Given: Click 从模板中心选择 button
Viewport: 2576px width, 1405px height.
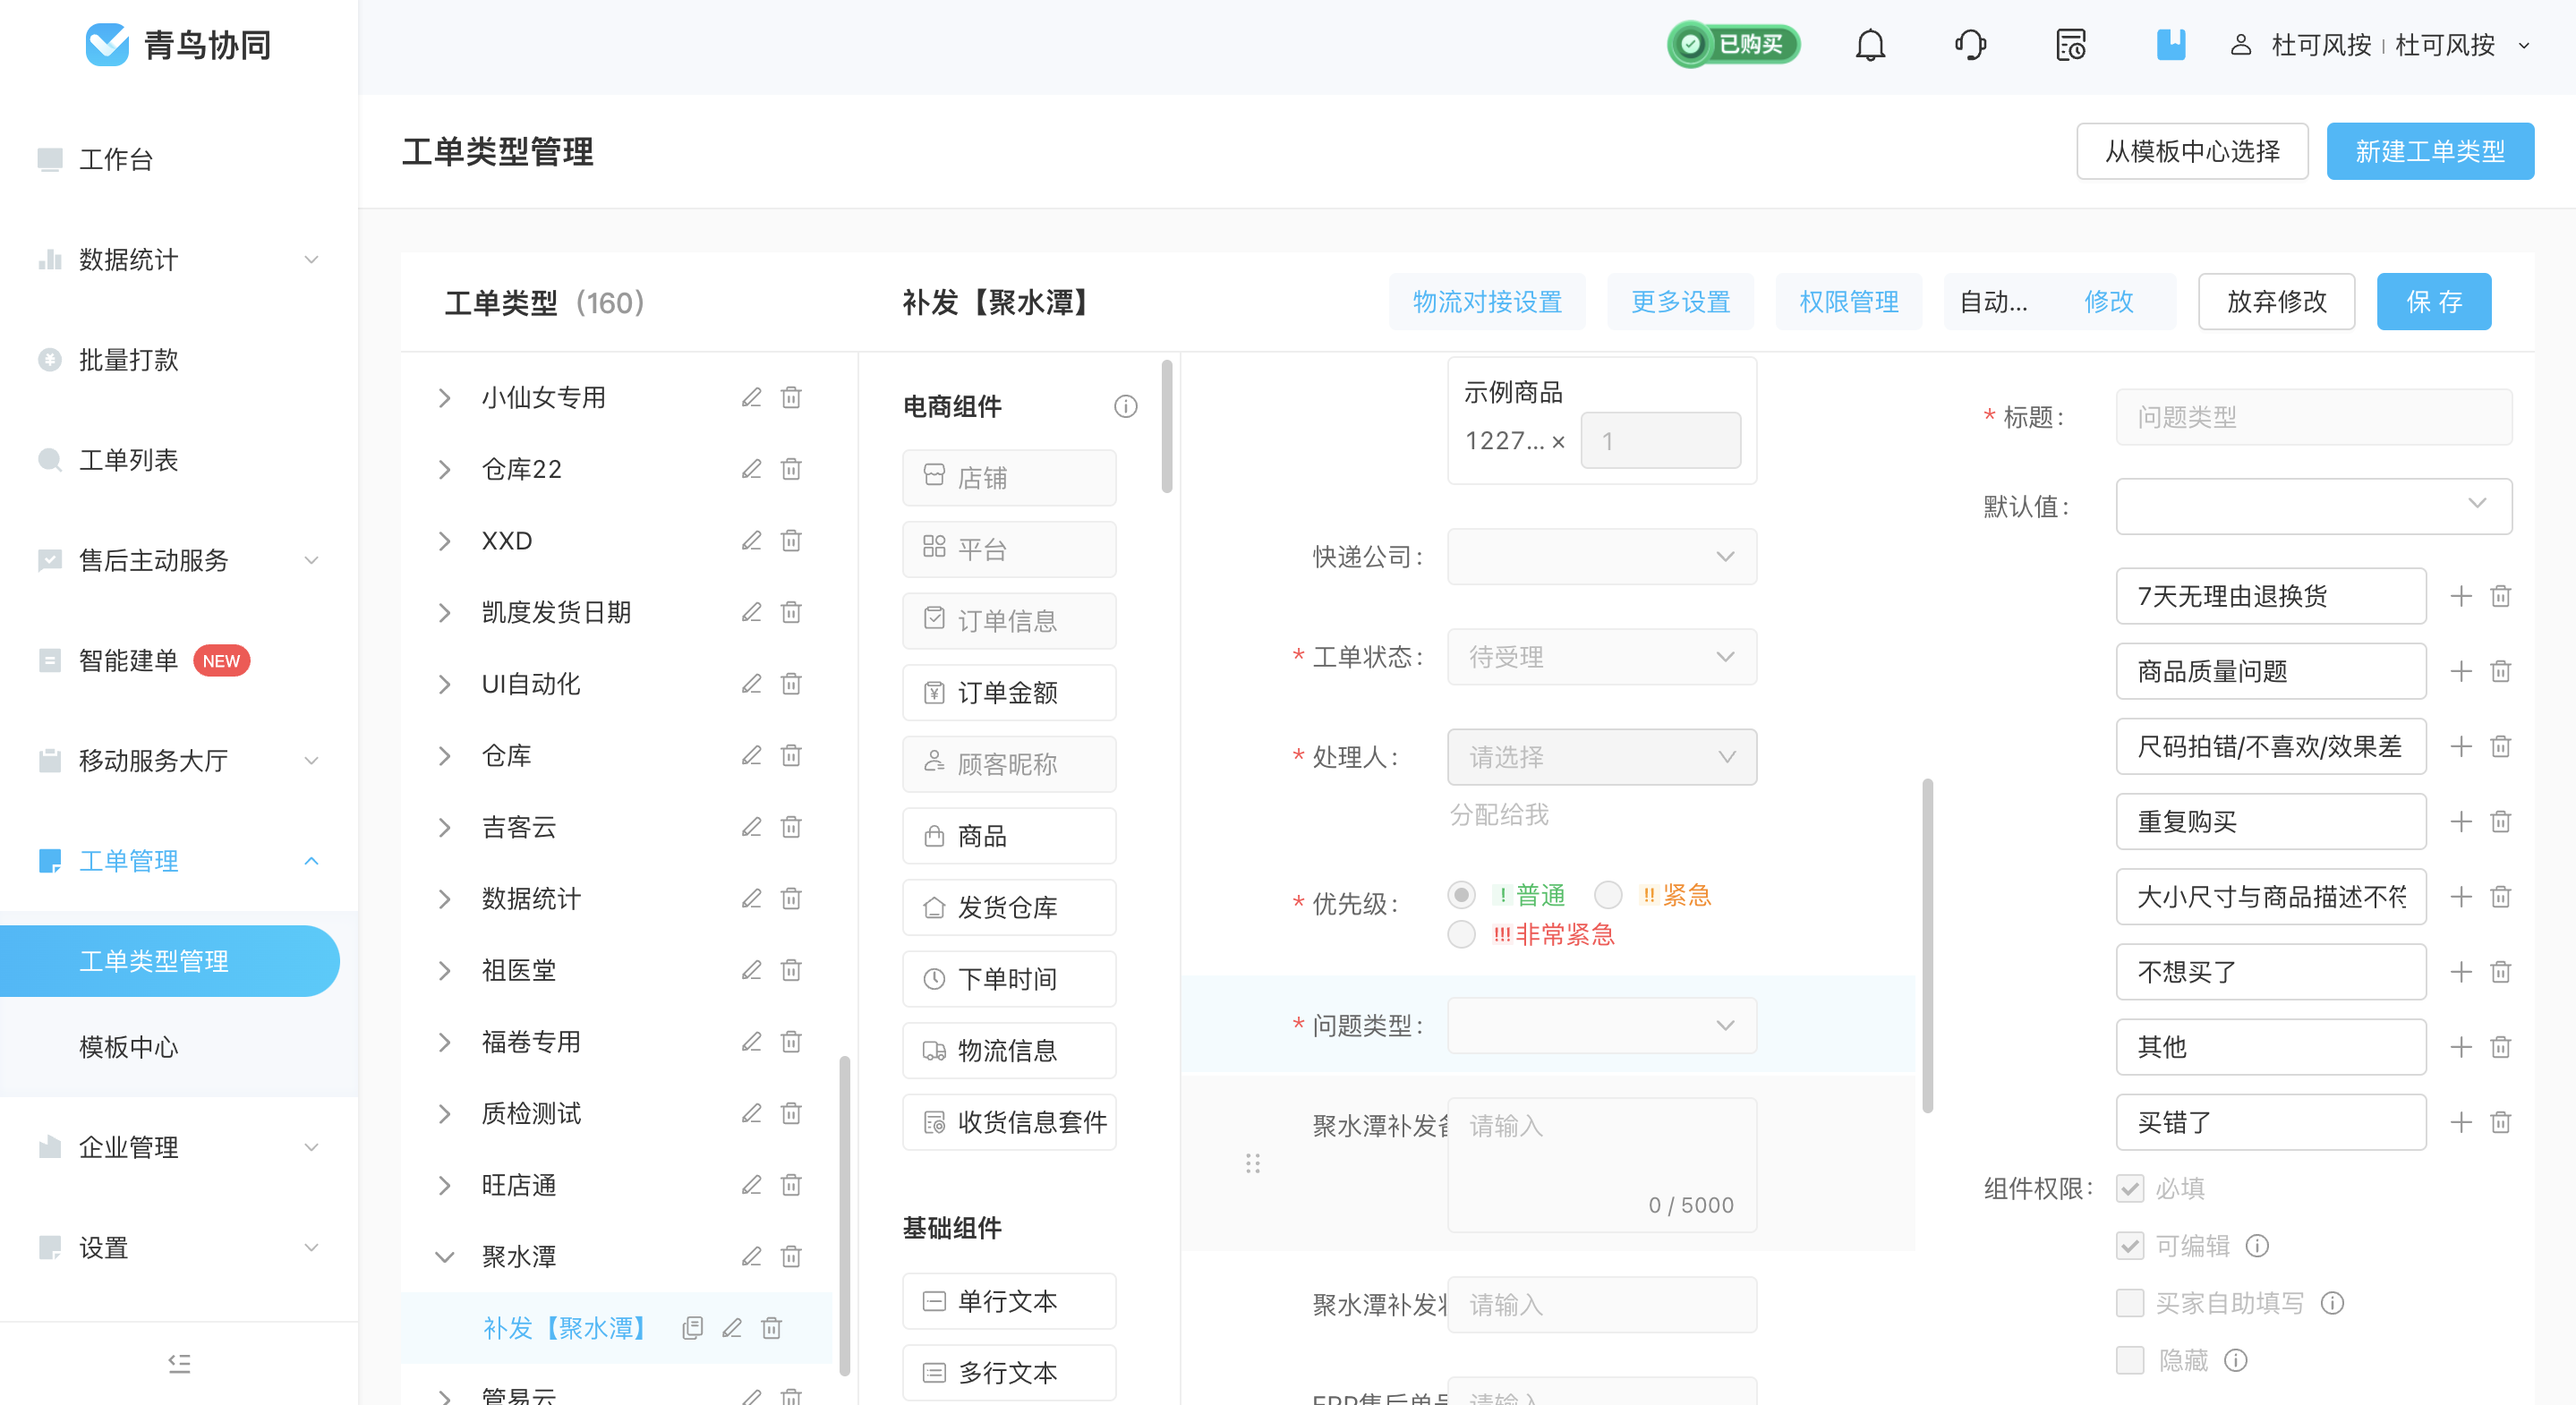Looking at the screenshot, I should point(2192,151).
